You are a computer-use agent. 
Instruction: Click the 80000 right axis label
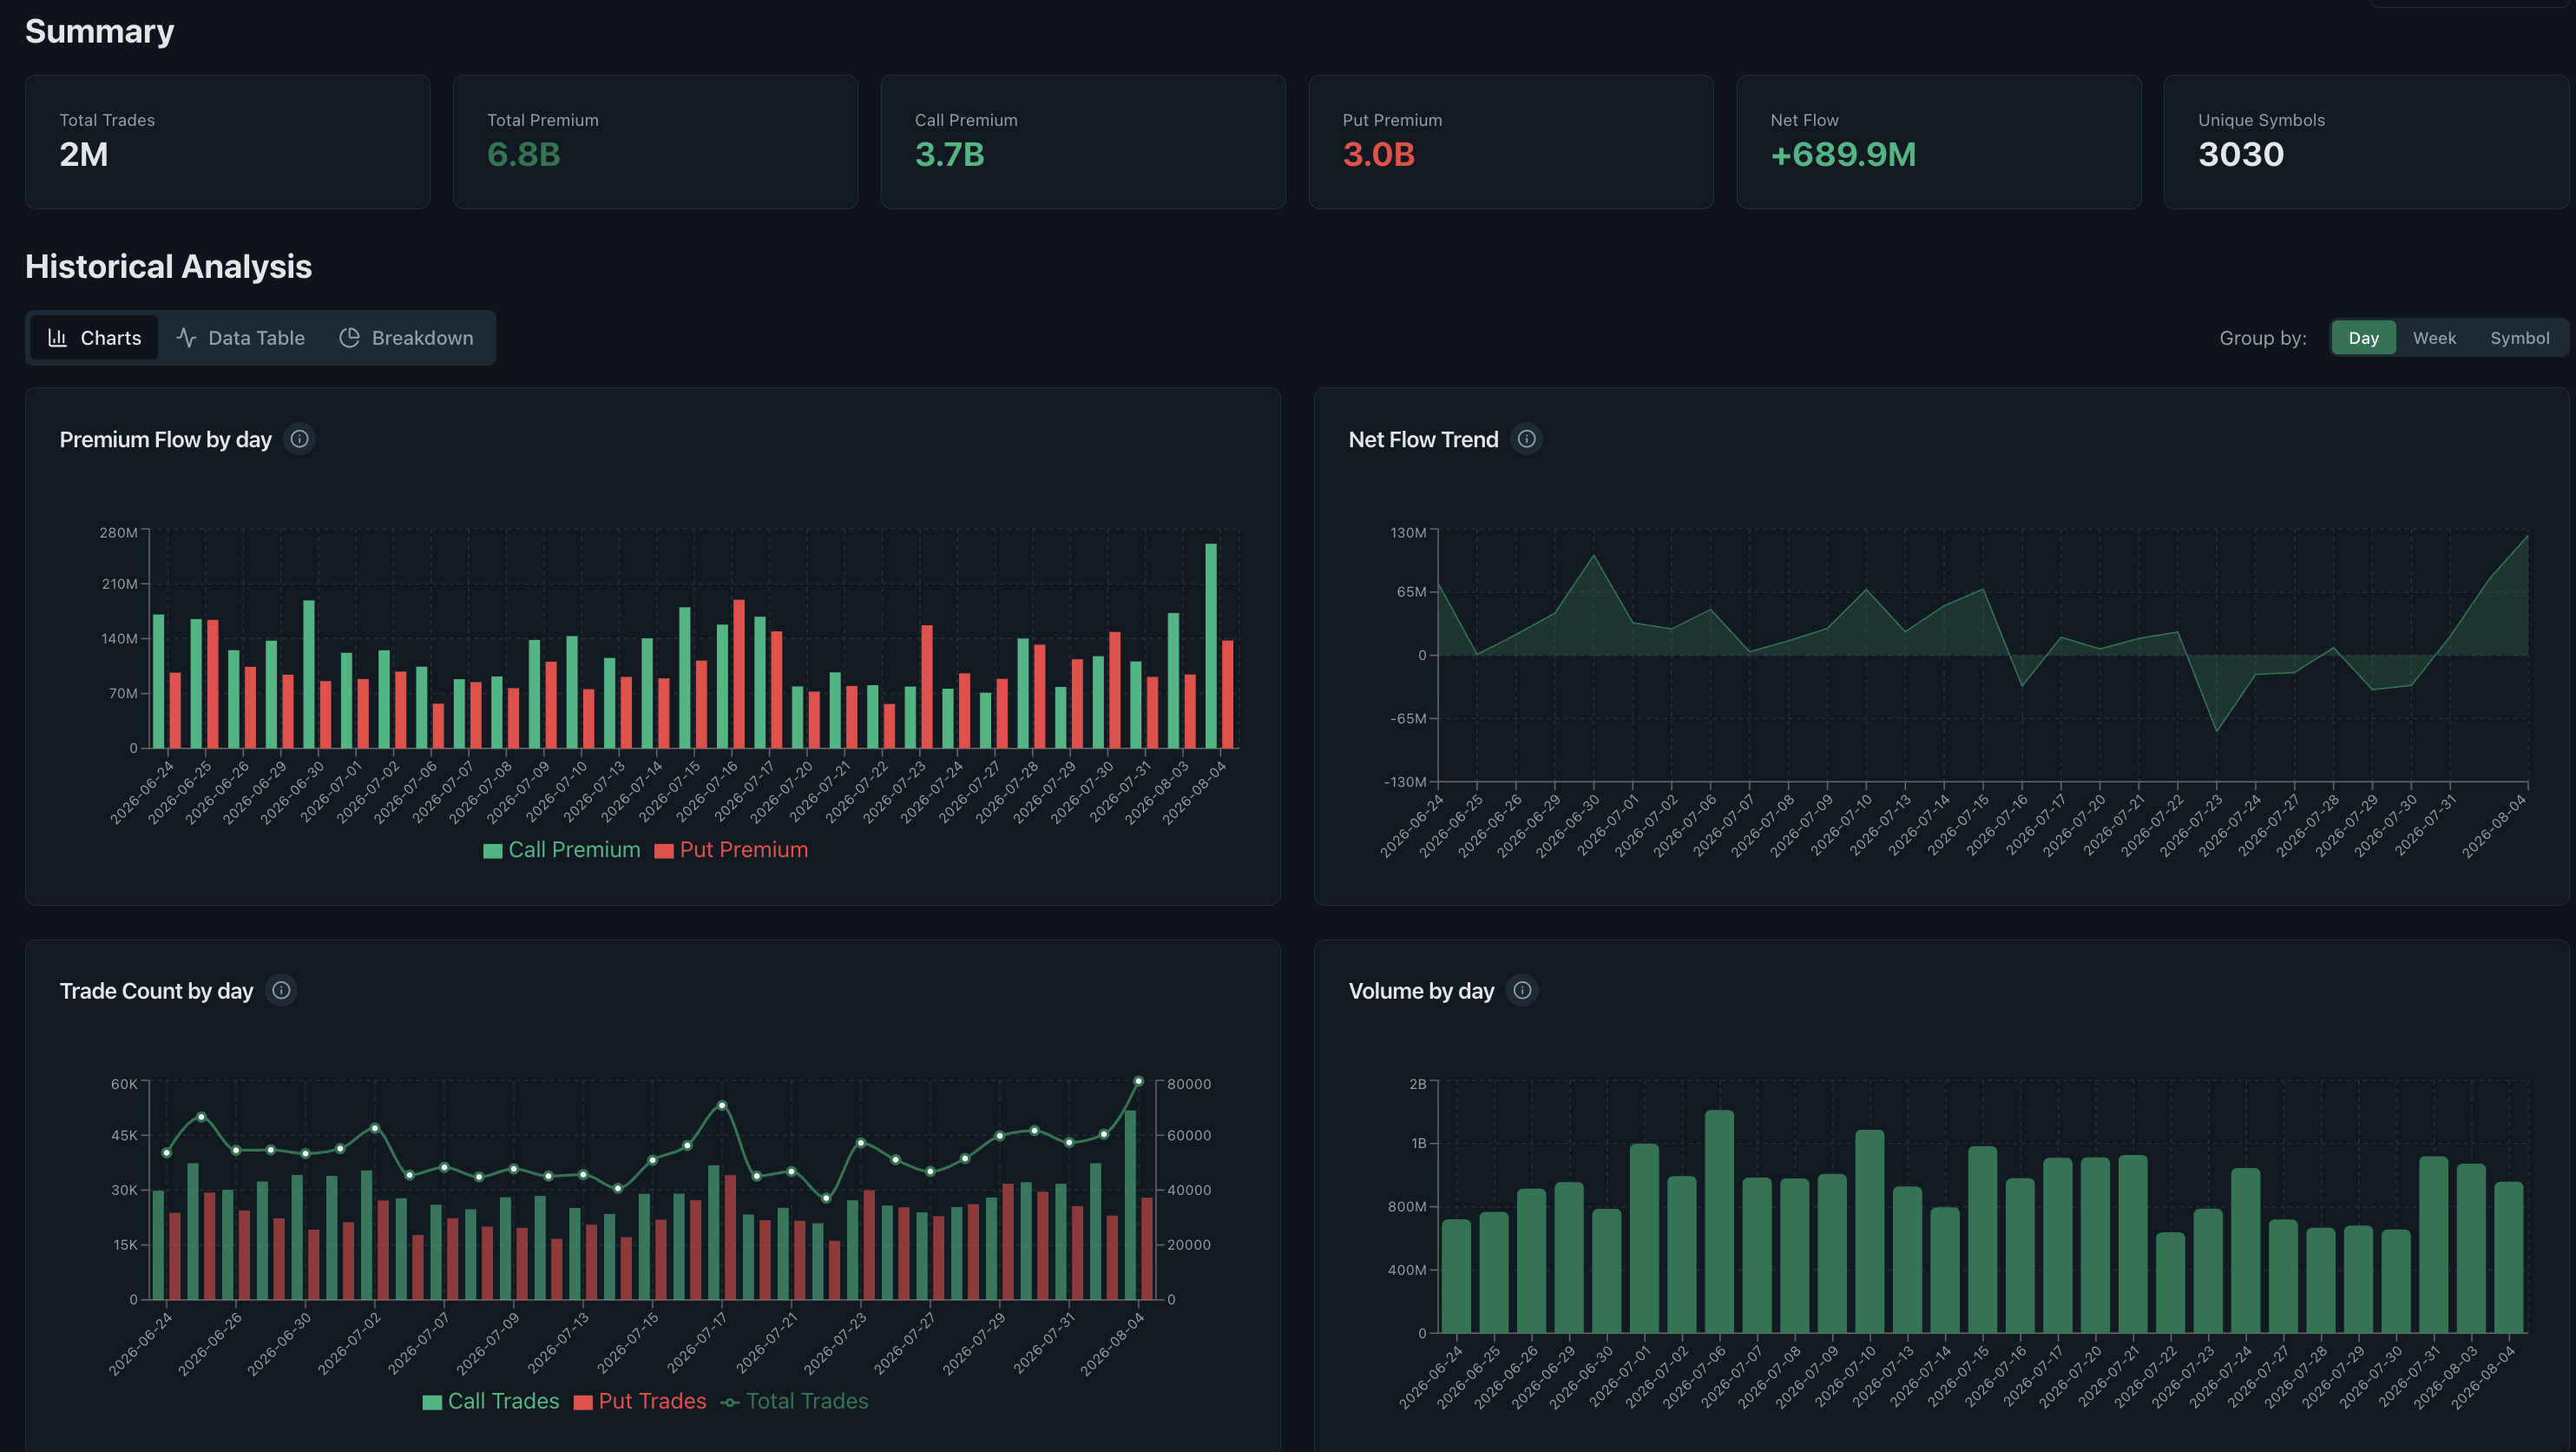pos(1189,1084)
